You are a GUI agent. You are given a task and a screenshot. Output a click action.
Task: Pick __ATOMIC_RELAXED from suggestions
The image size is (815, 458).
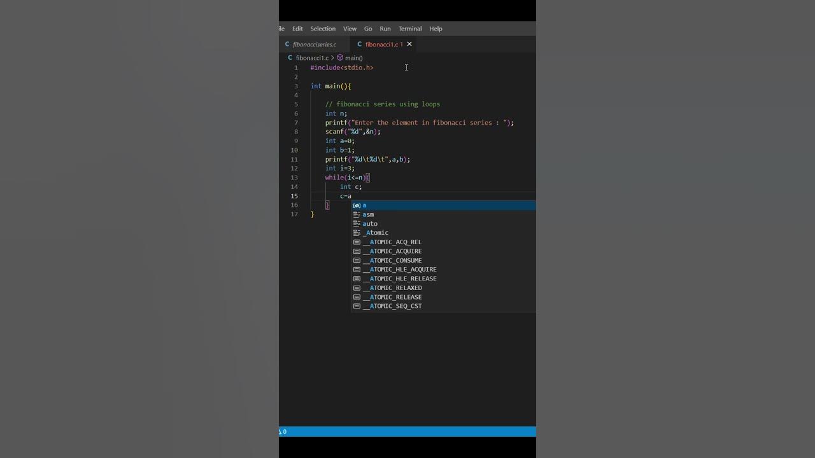444,288
